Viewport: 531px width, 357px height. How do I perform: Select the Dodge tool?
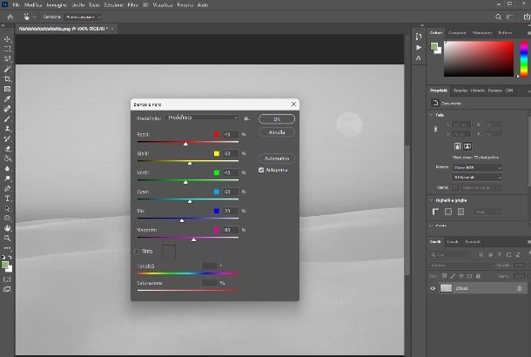7,178
